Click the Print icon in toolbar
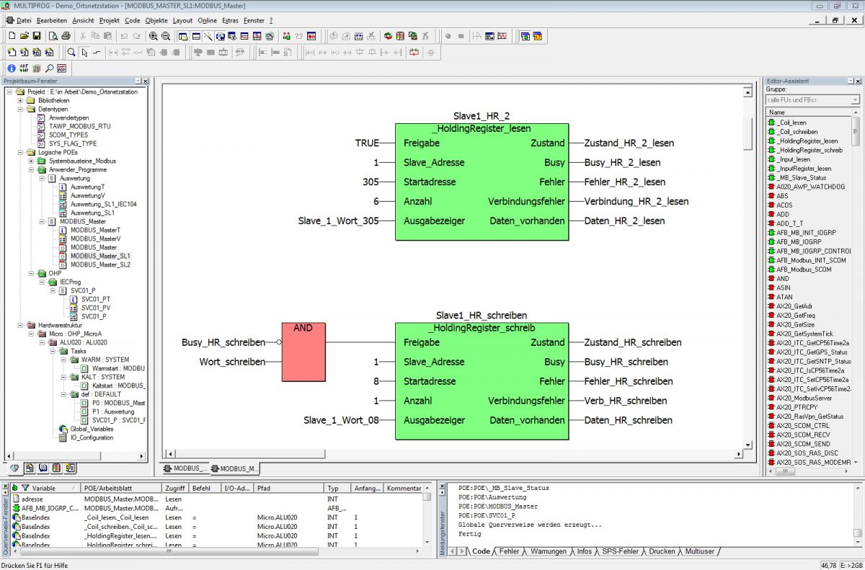Viewport: 865px width, 570px height. (x=66, y=35)
